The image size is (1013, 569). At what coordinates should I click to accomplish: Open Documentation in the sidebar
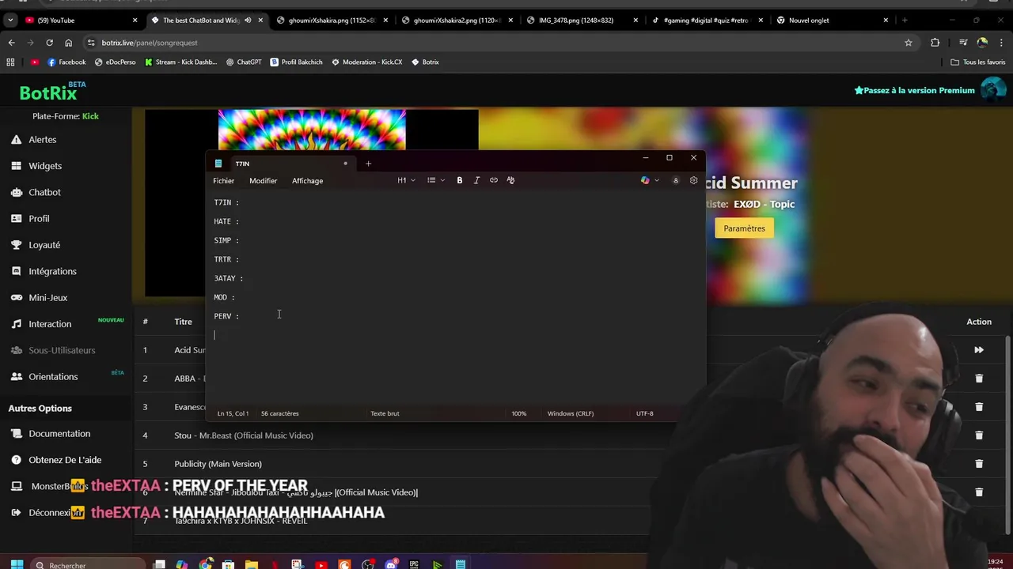59,434
